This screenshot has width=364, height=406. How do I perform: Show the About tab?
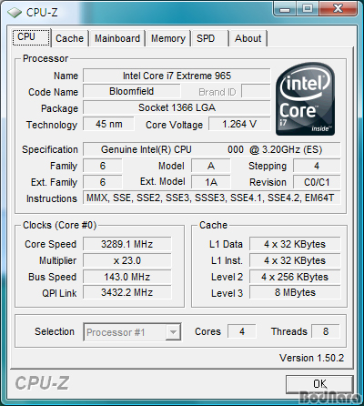coord(248,38)
